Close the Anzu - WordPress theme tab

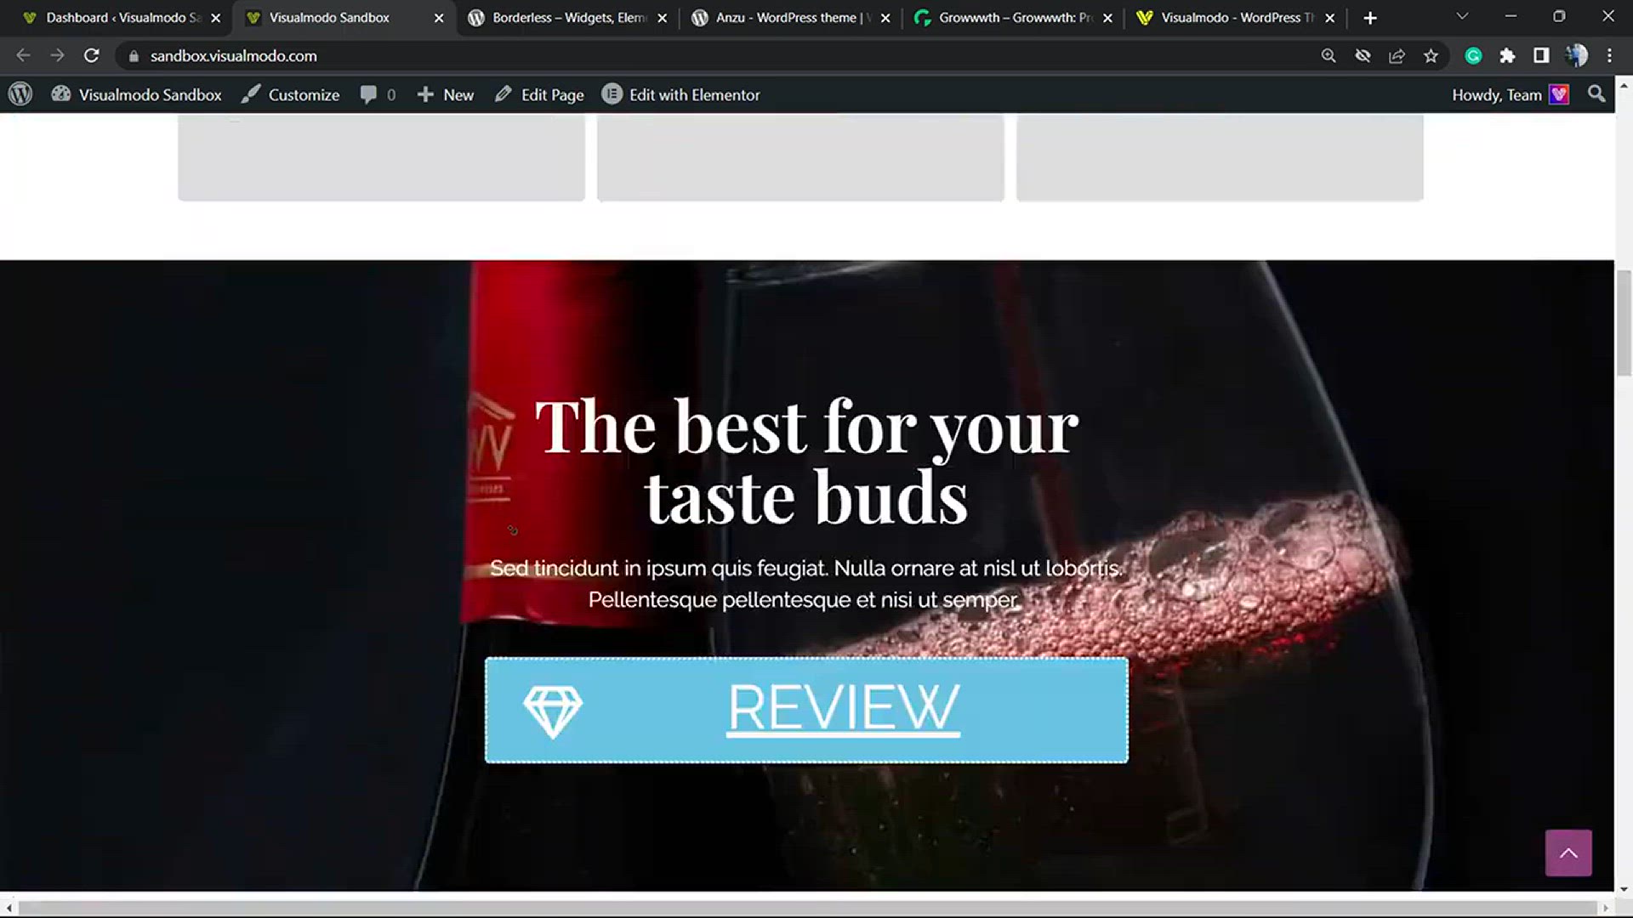pos(885,18)
